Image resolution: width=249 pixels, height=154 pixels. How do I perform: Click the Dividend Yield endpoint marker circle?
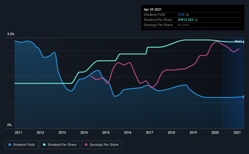point(244,97)
